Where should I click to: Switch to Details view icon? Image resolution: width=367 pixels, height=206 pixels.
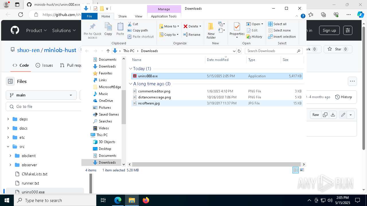click(296, 170)
